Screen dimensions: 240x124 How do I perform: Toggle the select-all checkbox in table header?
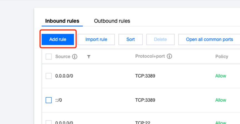[x=49, y=57]
